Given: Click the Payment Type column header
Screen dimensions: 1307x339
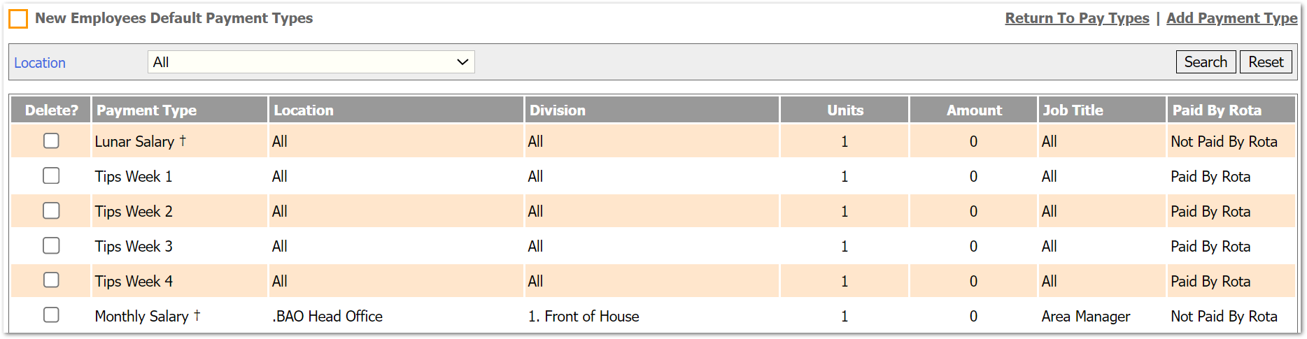Looking at the screenshot, I should coord(146,110).
